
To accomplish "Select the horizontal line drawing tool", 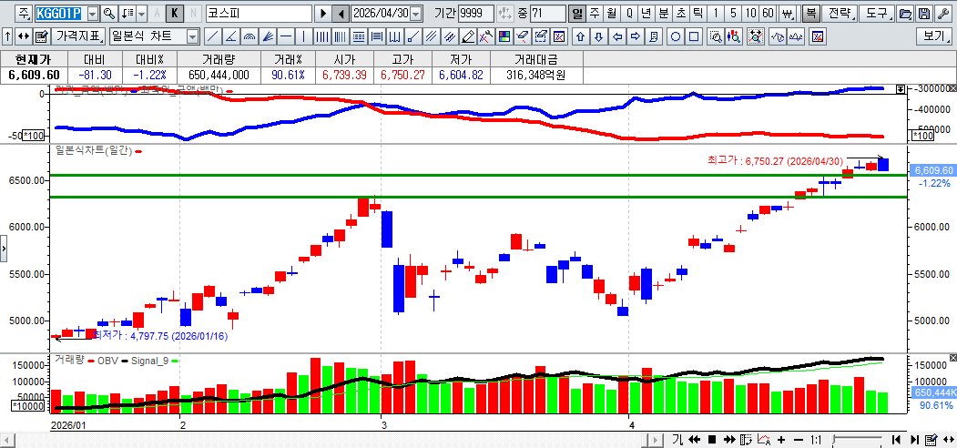I will tap(286, 36).
